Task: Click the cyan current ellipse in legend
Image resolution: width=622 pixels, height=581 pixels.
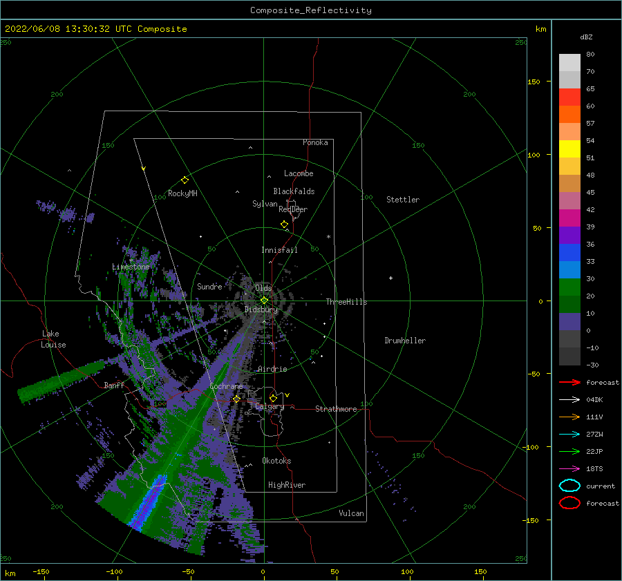Action: [569, 486]
